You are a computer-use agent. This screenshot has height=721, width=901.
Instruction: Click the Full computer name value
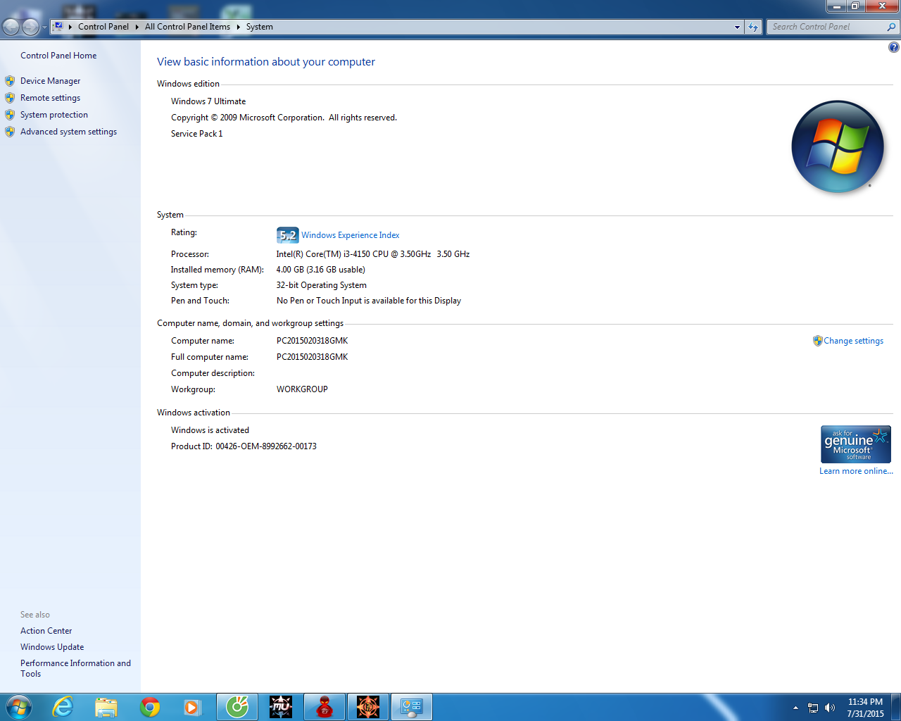[312, 357]
